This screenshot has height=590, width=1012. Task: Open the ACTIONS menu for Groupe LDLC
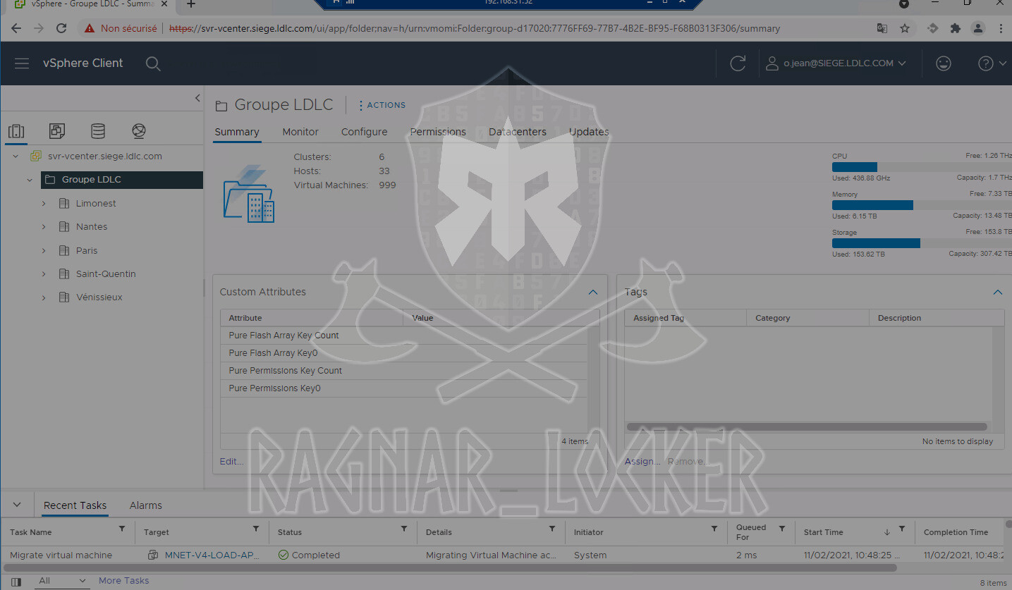382,105
